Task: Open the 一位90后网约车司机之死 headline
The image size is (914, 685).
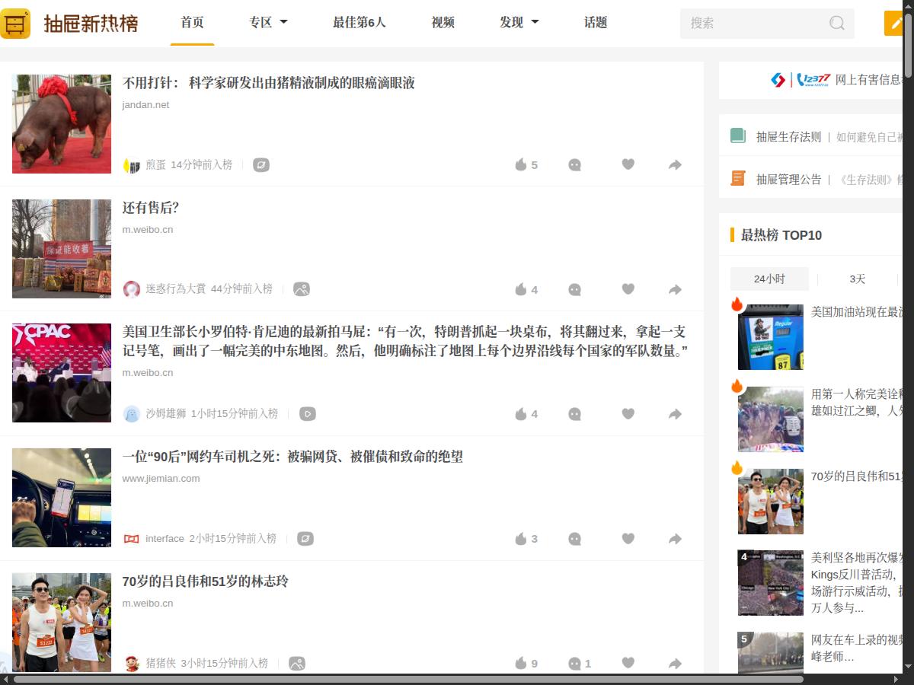Action: [x=293, y=457]
